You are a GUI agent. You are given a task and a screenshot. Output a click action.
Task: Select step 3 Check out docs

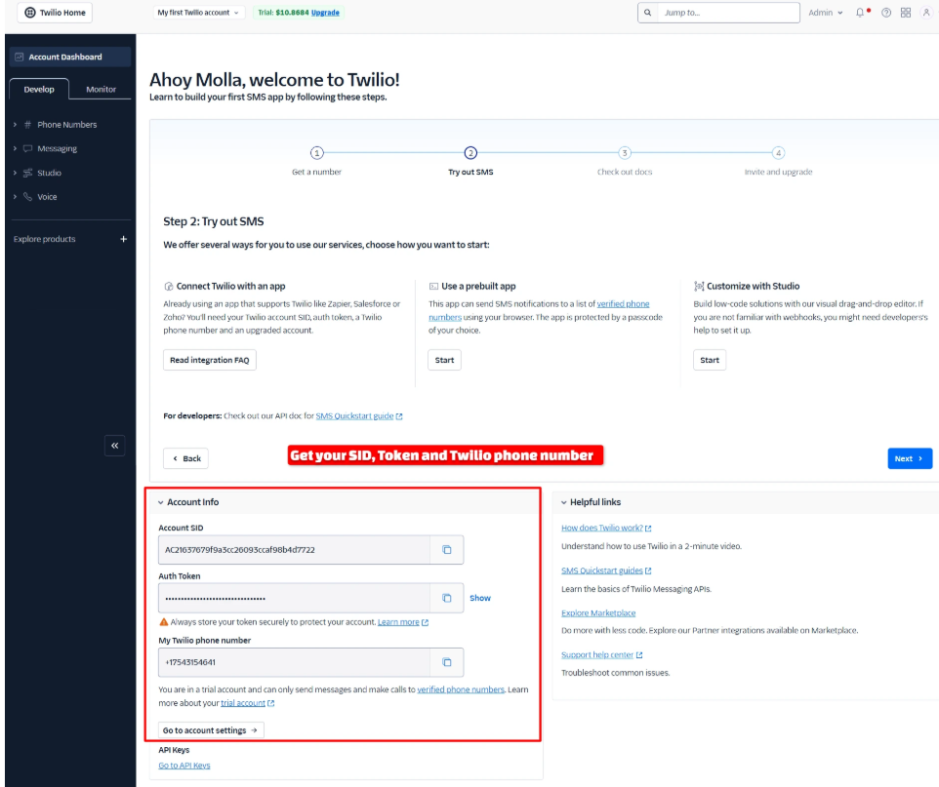(625, 153)
